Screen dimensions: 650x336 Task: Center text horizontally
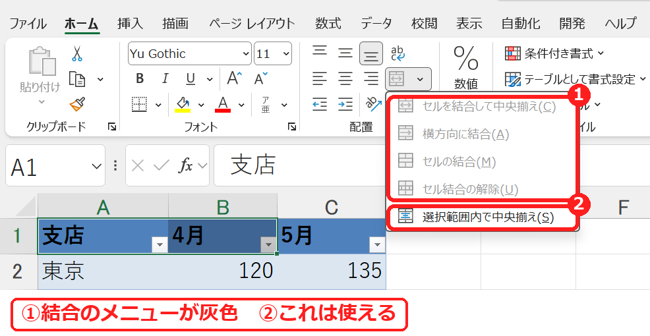345,78
